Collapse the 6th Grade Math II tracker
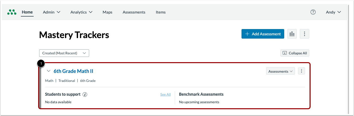The image size is (354, 116). tap(49, 71)
